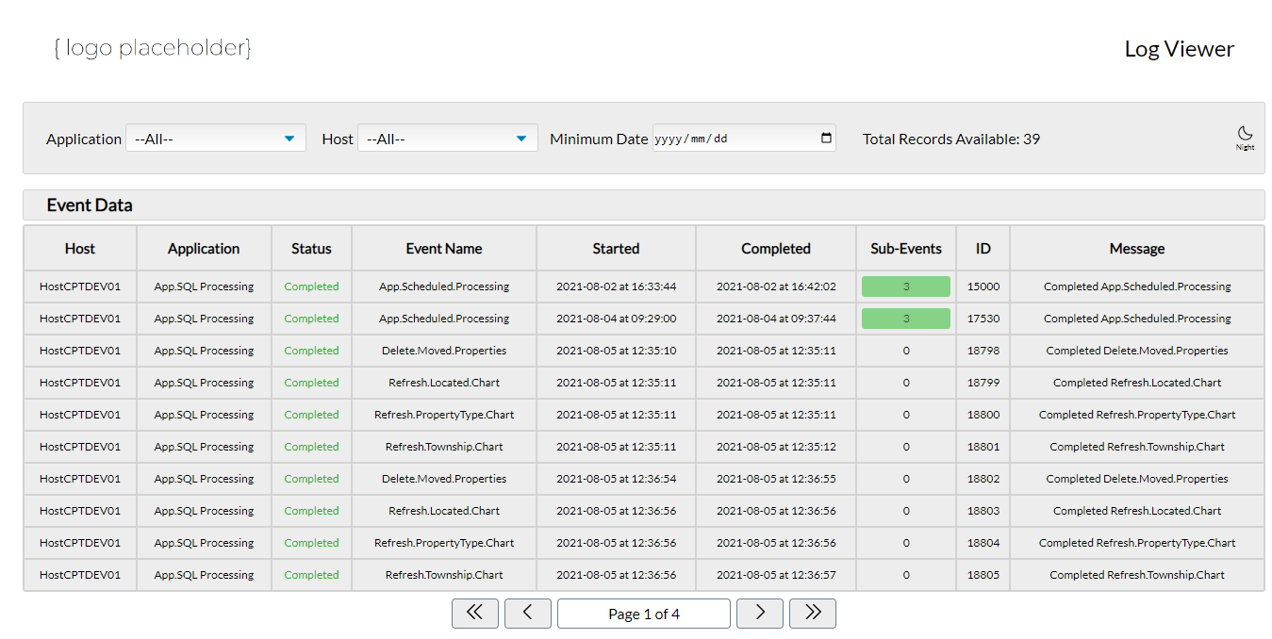Click message in row ID 18803
The width and height of the screenshot is (1272, 639).
(x=1137, y=511)
